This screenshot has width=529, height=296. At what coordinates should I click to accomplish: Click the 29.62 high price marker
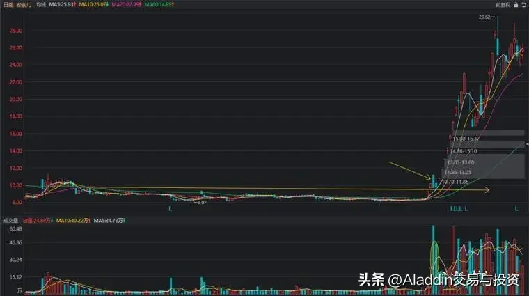tap(486, 17)
